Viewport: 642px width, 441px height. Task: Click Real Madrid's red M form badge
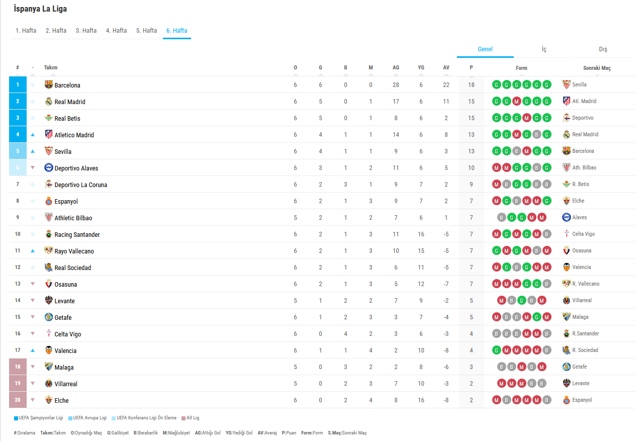(517, 101)
